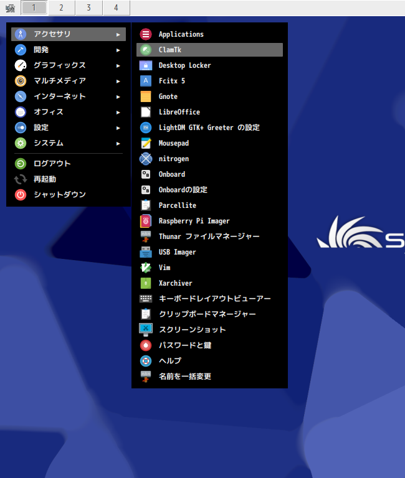
Task: Click the keyboard icon for キーボードレイアウトビューアー
Action: [x=146, y=299]
